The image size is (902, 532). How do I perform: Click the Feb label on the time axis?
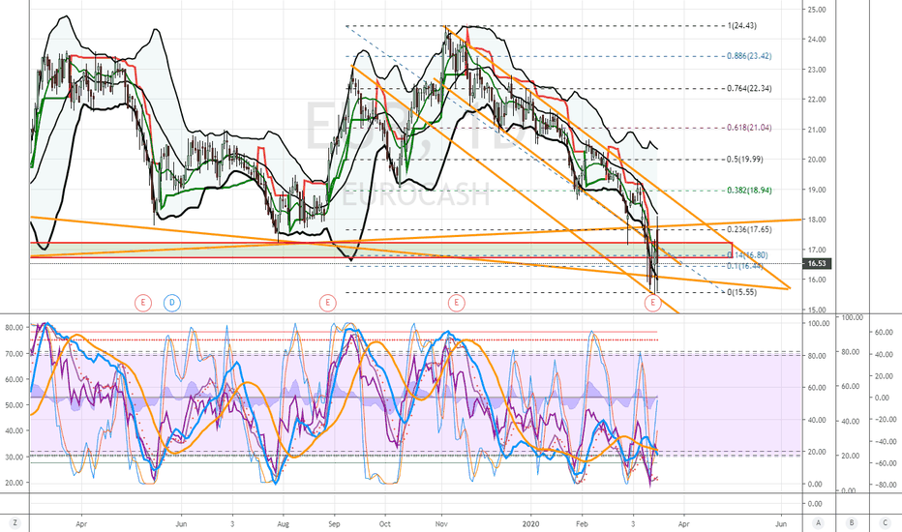[x=582, y=524]
